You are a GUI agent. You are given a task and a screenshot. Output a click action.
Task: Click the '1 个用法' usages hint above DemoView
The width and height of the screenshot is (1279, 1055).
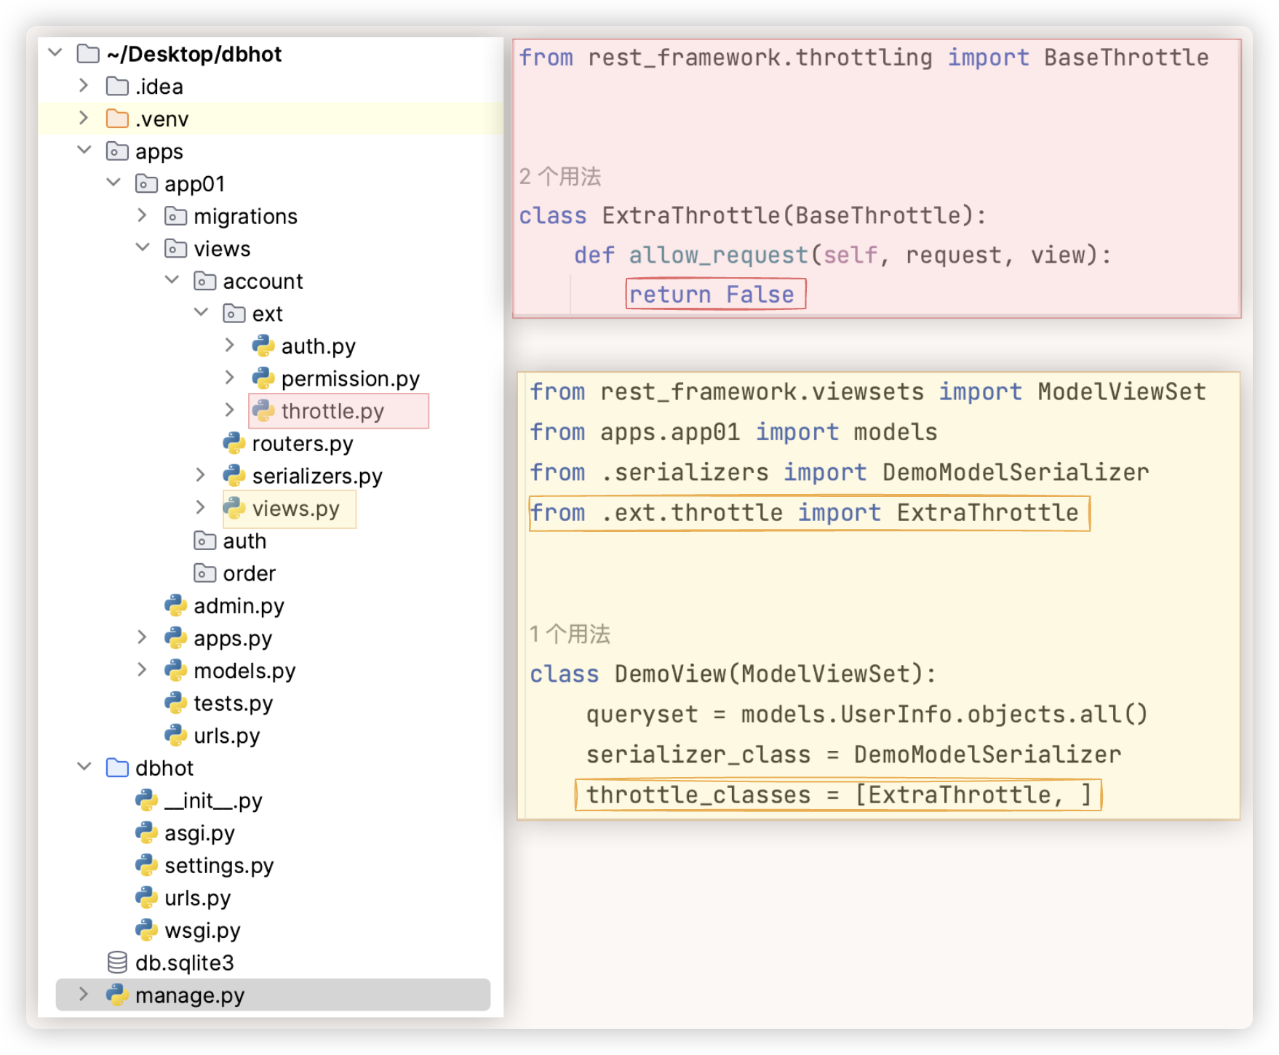pos(570,634)
